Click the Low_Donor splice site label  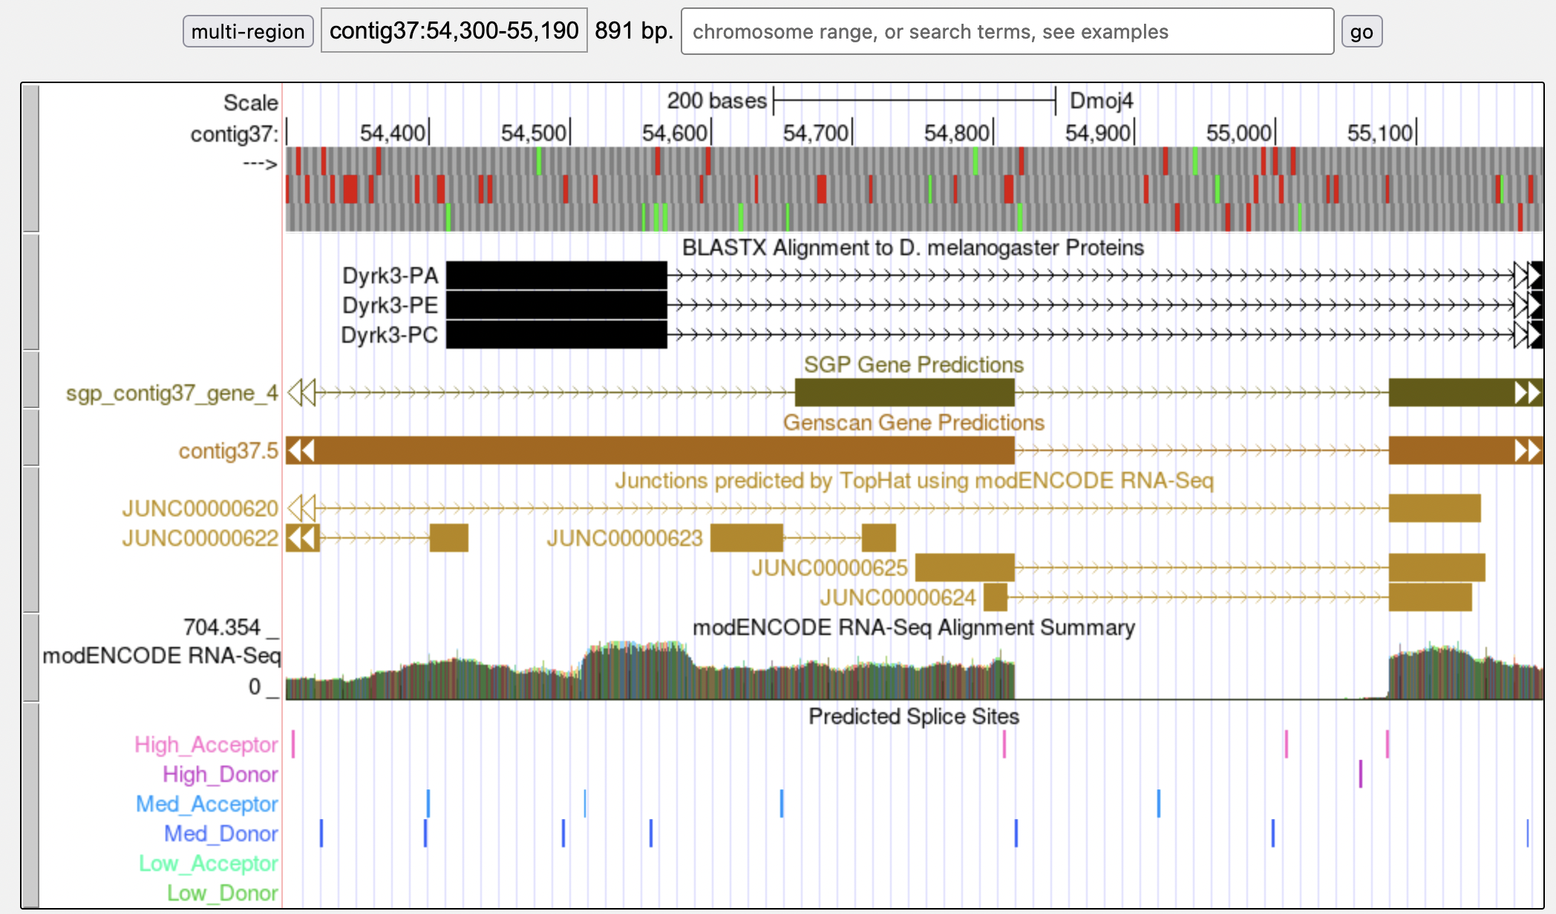[223, 892]
